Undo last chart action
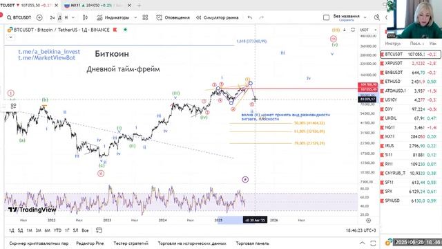The width and height of the screenshot is (442, 249). point(250,17)
